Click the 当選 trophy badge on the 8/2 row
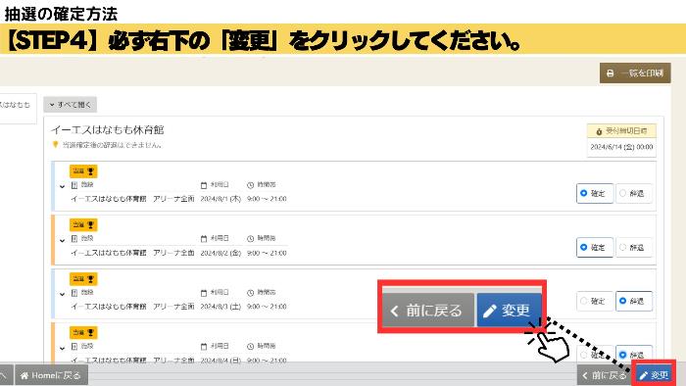Screen dimensions: 686x386 click(x=83, y=225)
